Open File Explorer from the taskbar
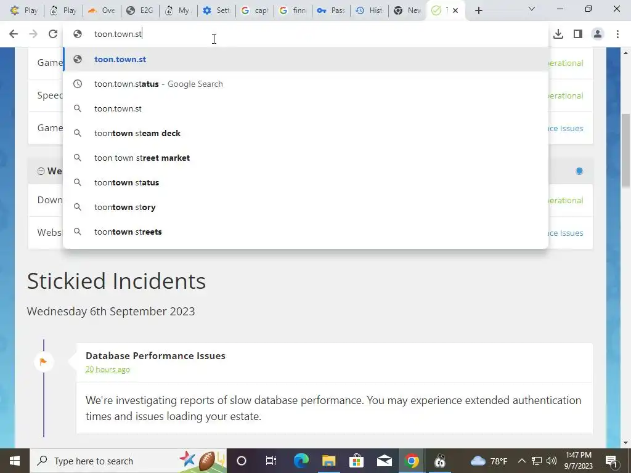 pyautogui.click(x=329, y=461)
